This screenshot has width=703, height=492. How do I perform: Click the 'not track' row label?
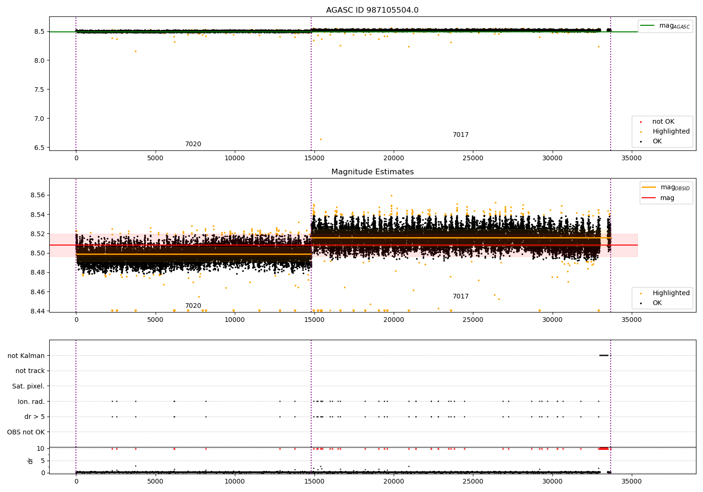point(30,371)
